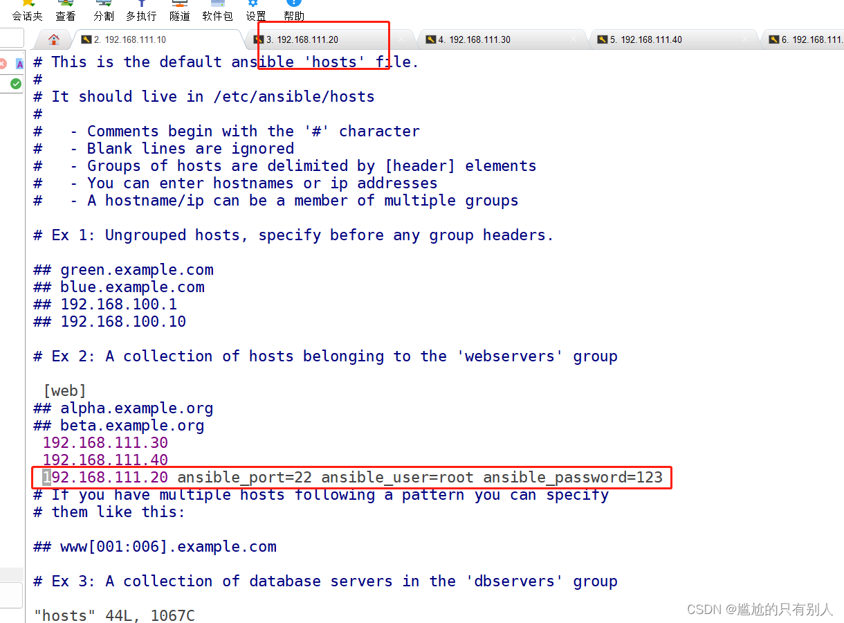Click the "## beta.example.org" line
The height and width of the screenshot is (623, 844).
point(119,426)
